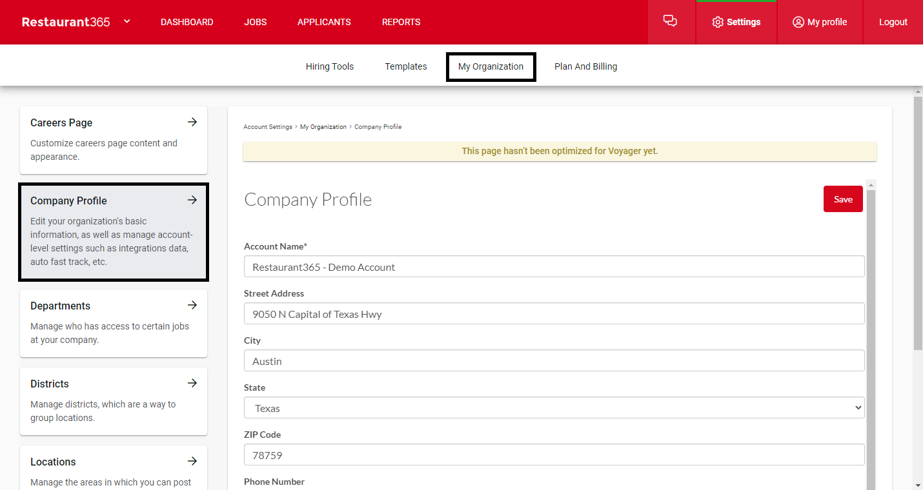Click the inner scrollbar up arrow

tap(871, 185)
